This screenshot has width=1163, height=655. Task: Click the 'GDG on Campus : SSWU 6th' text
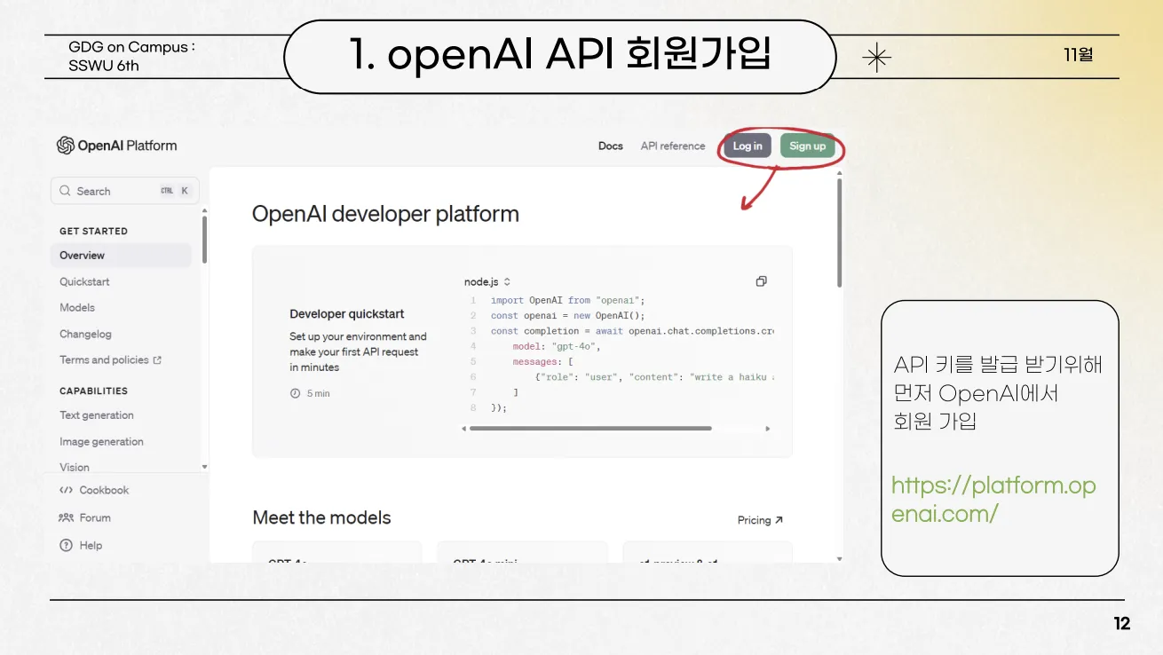click(x=131, y=56)
